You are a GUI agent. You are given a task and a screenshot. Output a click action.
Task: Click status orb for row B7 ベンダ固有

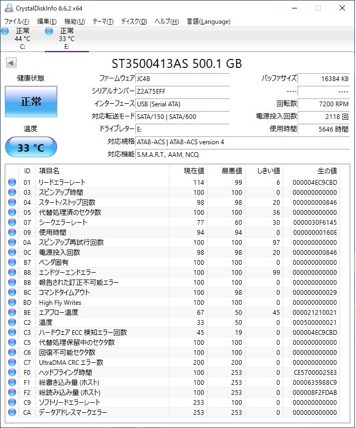[x=12, y=262]
